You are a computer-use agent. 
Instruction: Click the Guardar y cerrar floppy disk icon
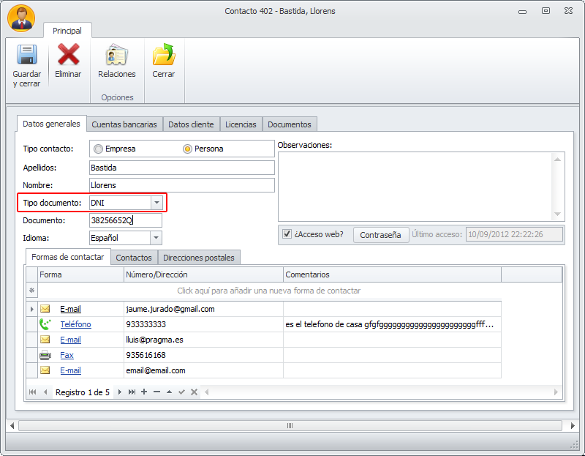pos(27,54)
